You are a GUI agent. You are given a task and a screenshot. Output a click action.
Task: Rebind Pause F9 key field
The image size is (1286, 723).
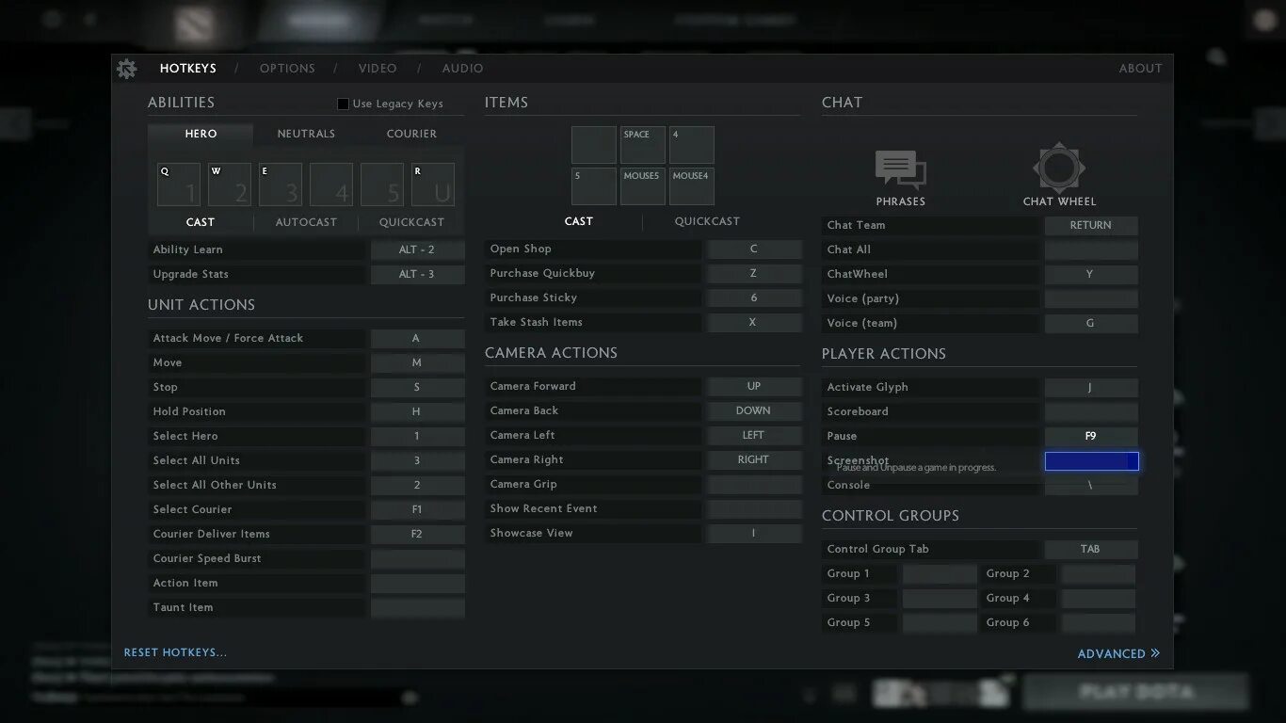[x=1091, y=436]
